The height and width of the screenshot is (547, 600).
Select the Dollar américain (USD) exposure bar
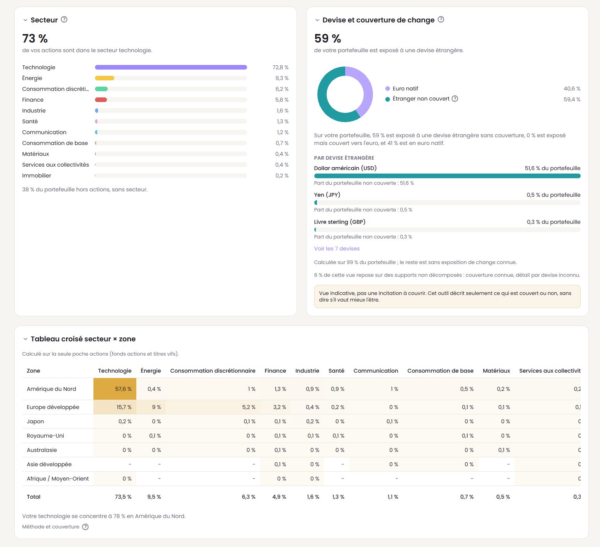(x=447, y=176)
